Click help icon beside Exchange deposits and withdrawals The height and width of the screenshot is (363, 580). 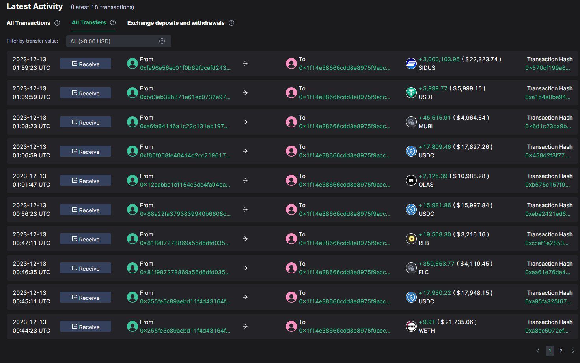(231, 23)
